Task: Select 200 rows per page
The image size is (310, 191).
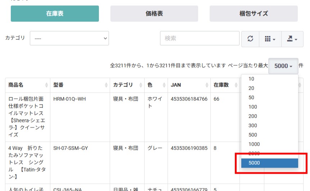Action: [x=270, y=116]
